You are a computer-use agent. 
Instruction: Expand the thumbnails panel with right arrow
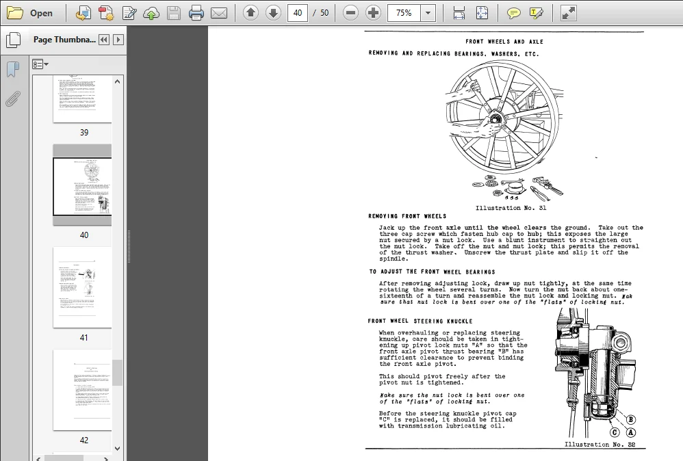(x=118, y=40)
